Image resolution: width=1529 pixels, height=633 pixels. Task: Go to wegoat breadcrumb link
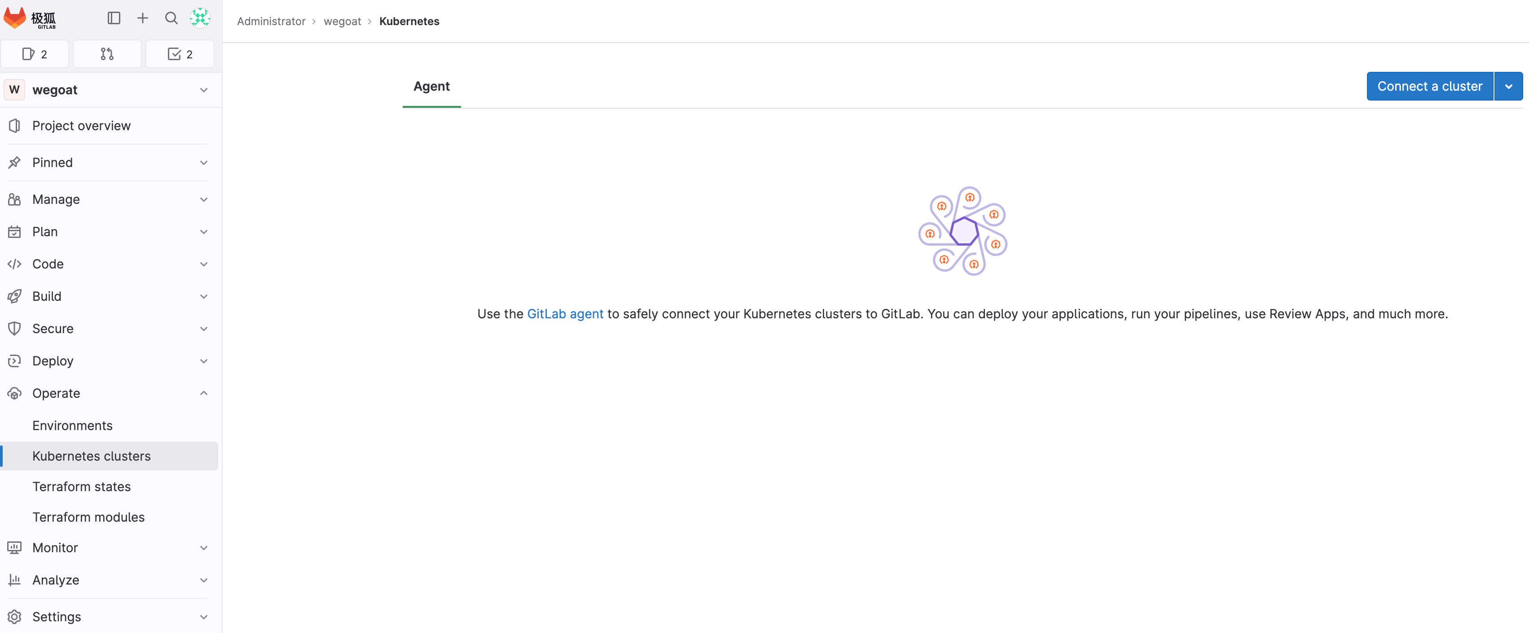pyautogui.click(x=342, y=22)
